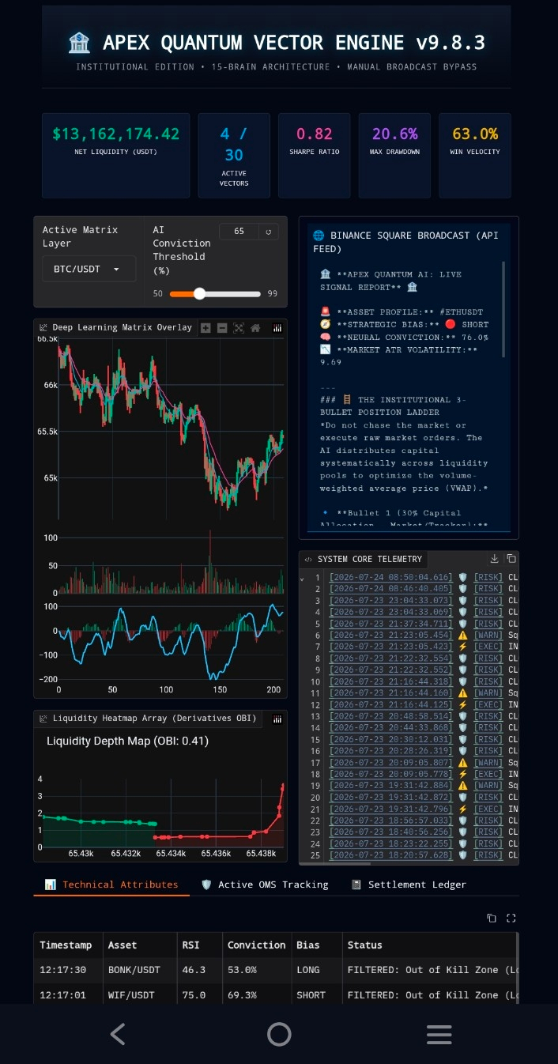Viewport: 558px width, 1064px height.
Task: Click the SHORT bias cell for WIF/USDT
Action: pos(315,994)
